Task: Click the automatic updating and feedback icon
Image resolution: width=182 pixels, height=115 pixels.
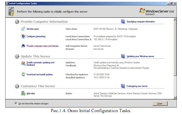Action: pyautogui.click(x=23, y=63)
